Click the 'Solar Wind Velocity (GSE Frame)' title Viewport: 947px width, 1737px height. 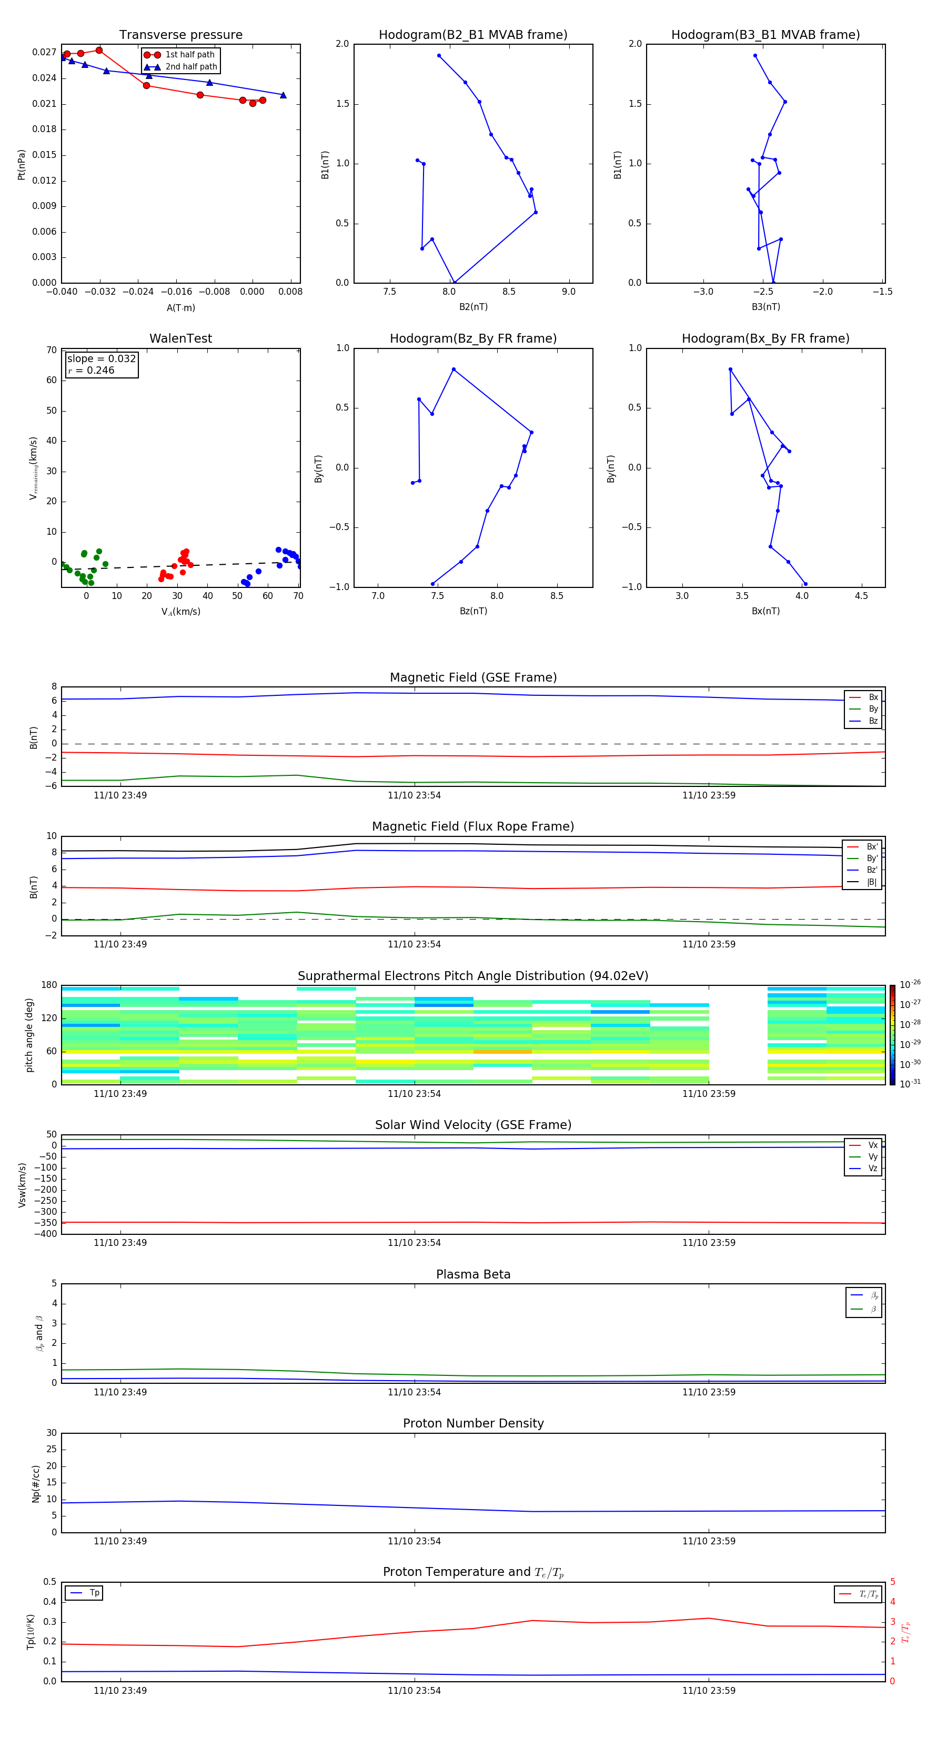[473, 1125]
